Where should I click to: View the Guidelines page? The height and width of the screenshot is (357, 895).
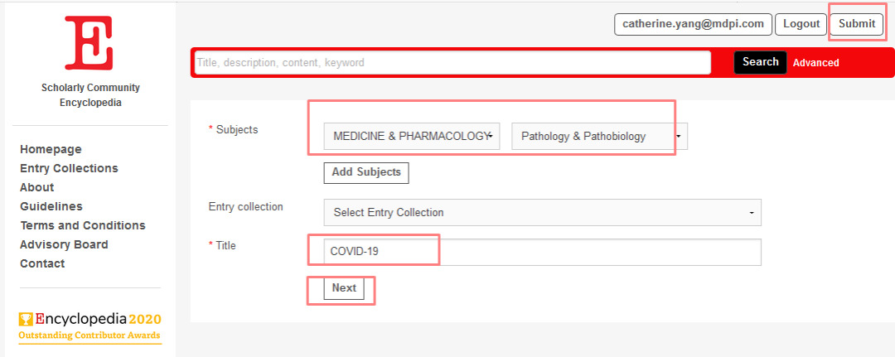(51, 206)
